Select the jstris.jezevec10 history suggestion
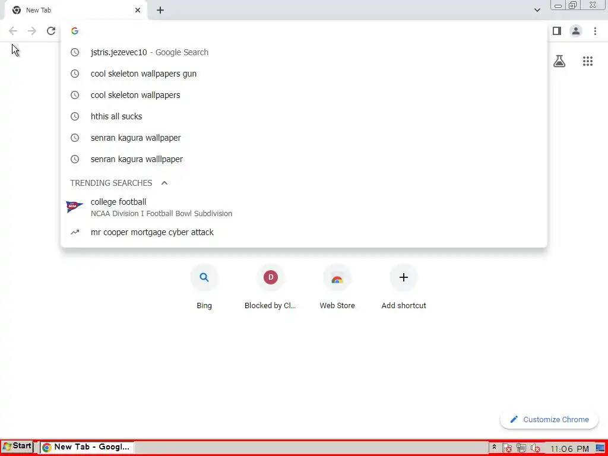 click(304, 52)
